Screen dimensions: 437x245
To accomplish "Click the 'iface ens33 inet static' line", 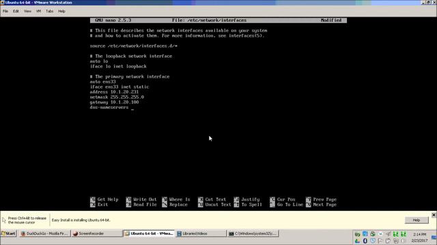I will click(119, 86).
